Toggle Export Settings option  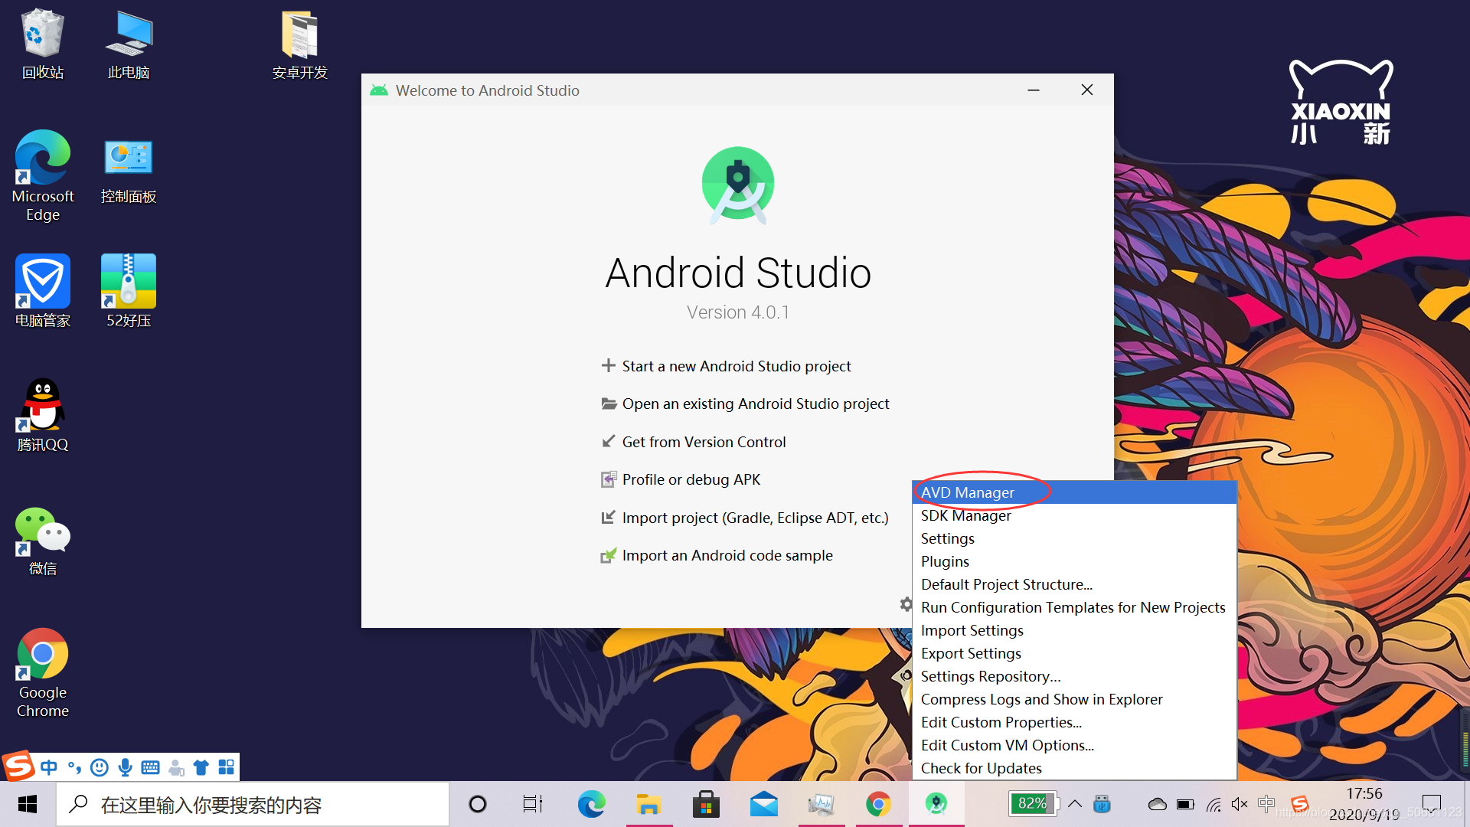[x=970, y=652]
